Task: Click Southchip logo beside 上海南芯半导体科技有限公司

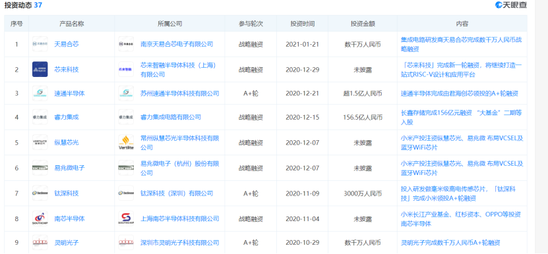Action: click(126, 218)
